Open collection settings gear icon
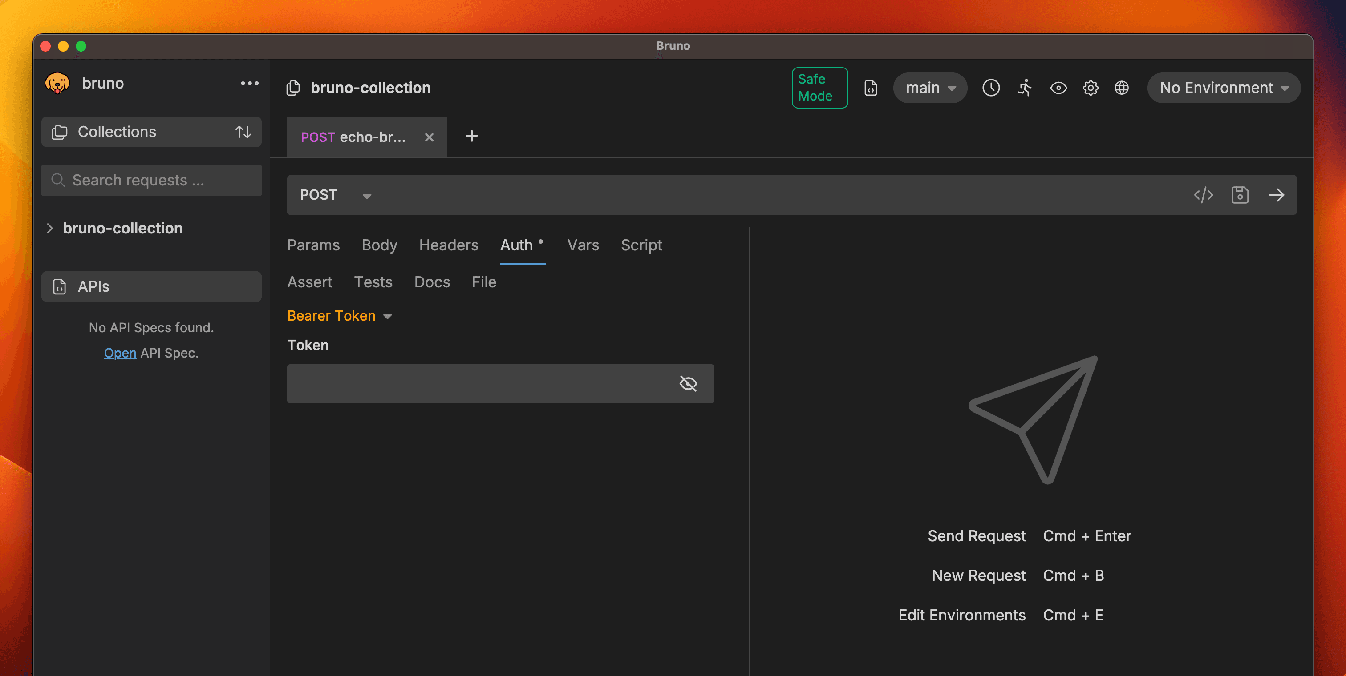This screenshot has width=1346, height=676. pyautogui.click(x=1090, y=88)
